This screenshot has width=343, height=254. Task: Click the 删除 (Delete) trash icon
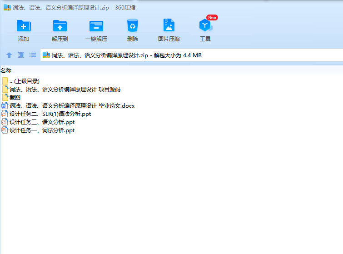133,25
